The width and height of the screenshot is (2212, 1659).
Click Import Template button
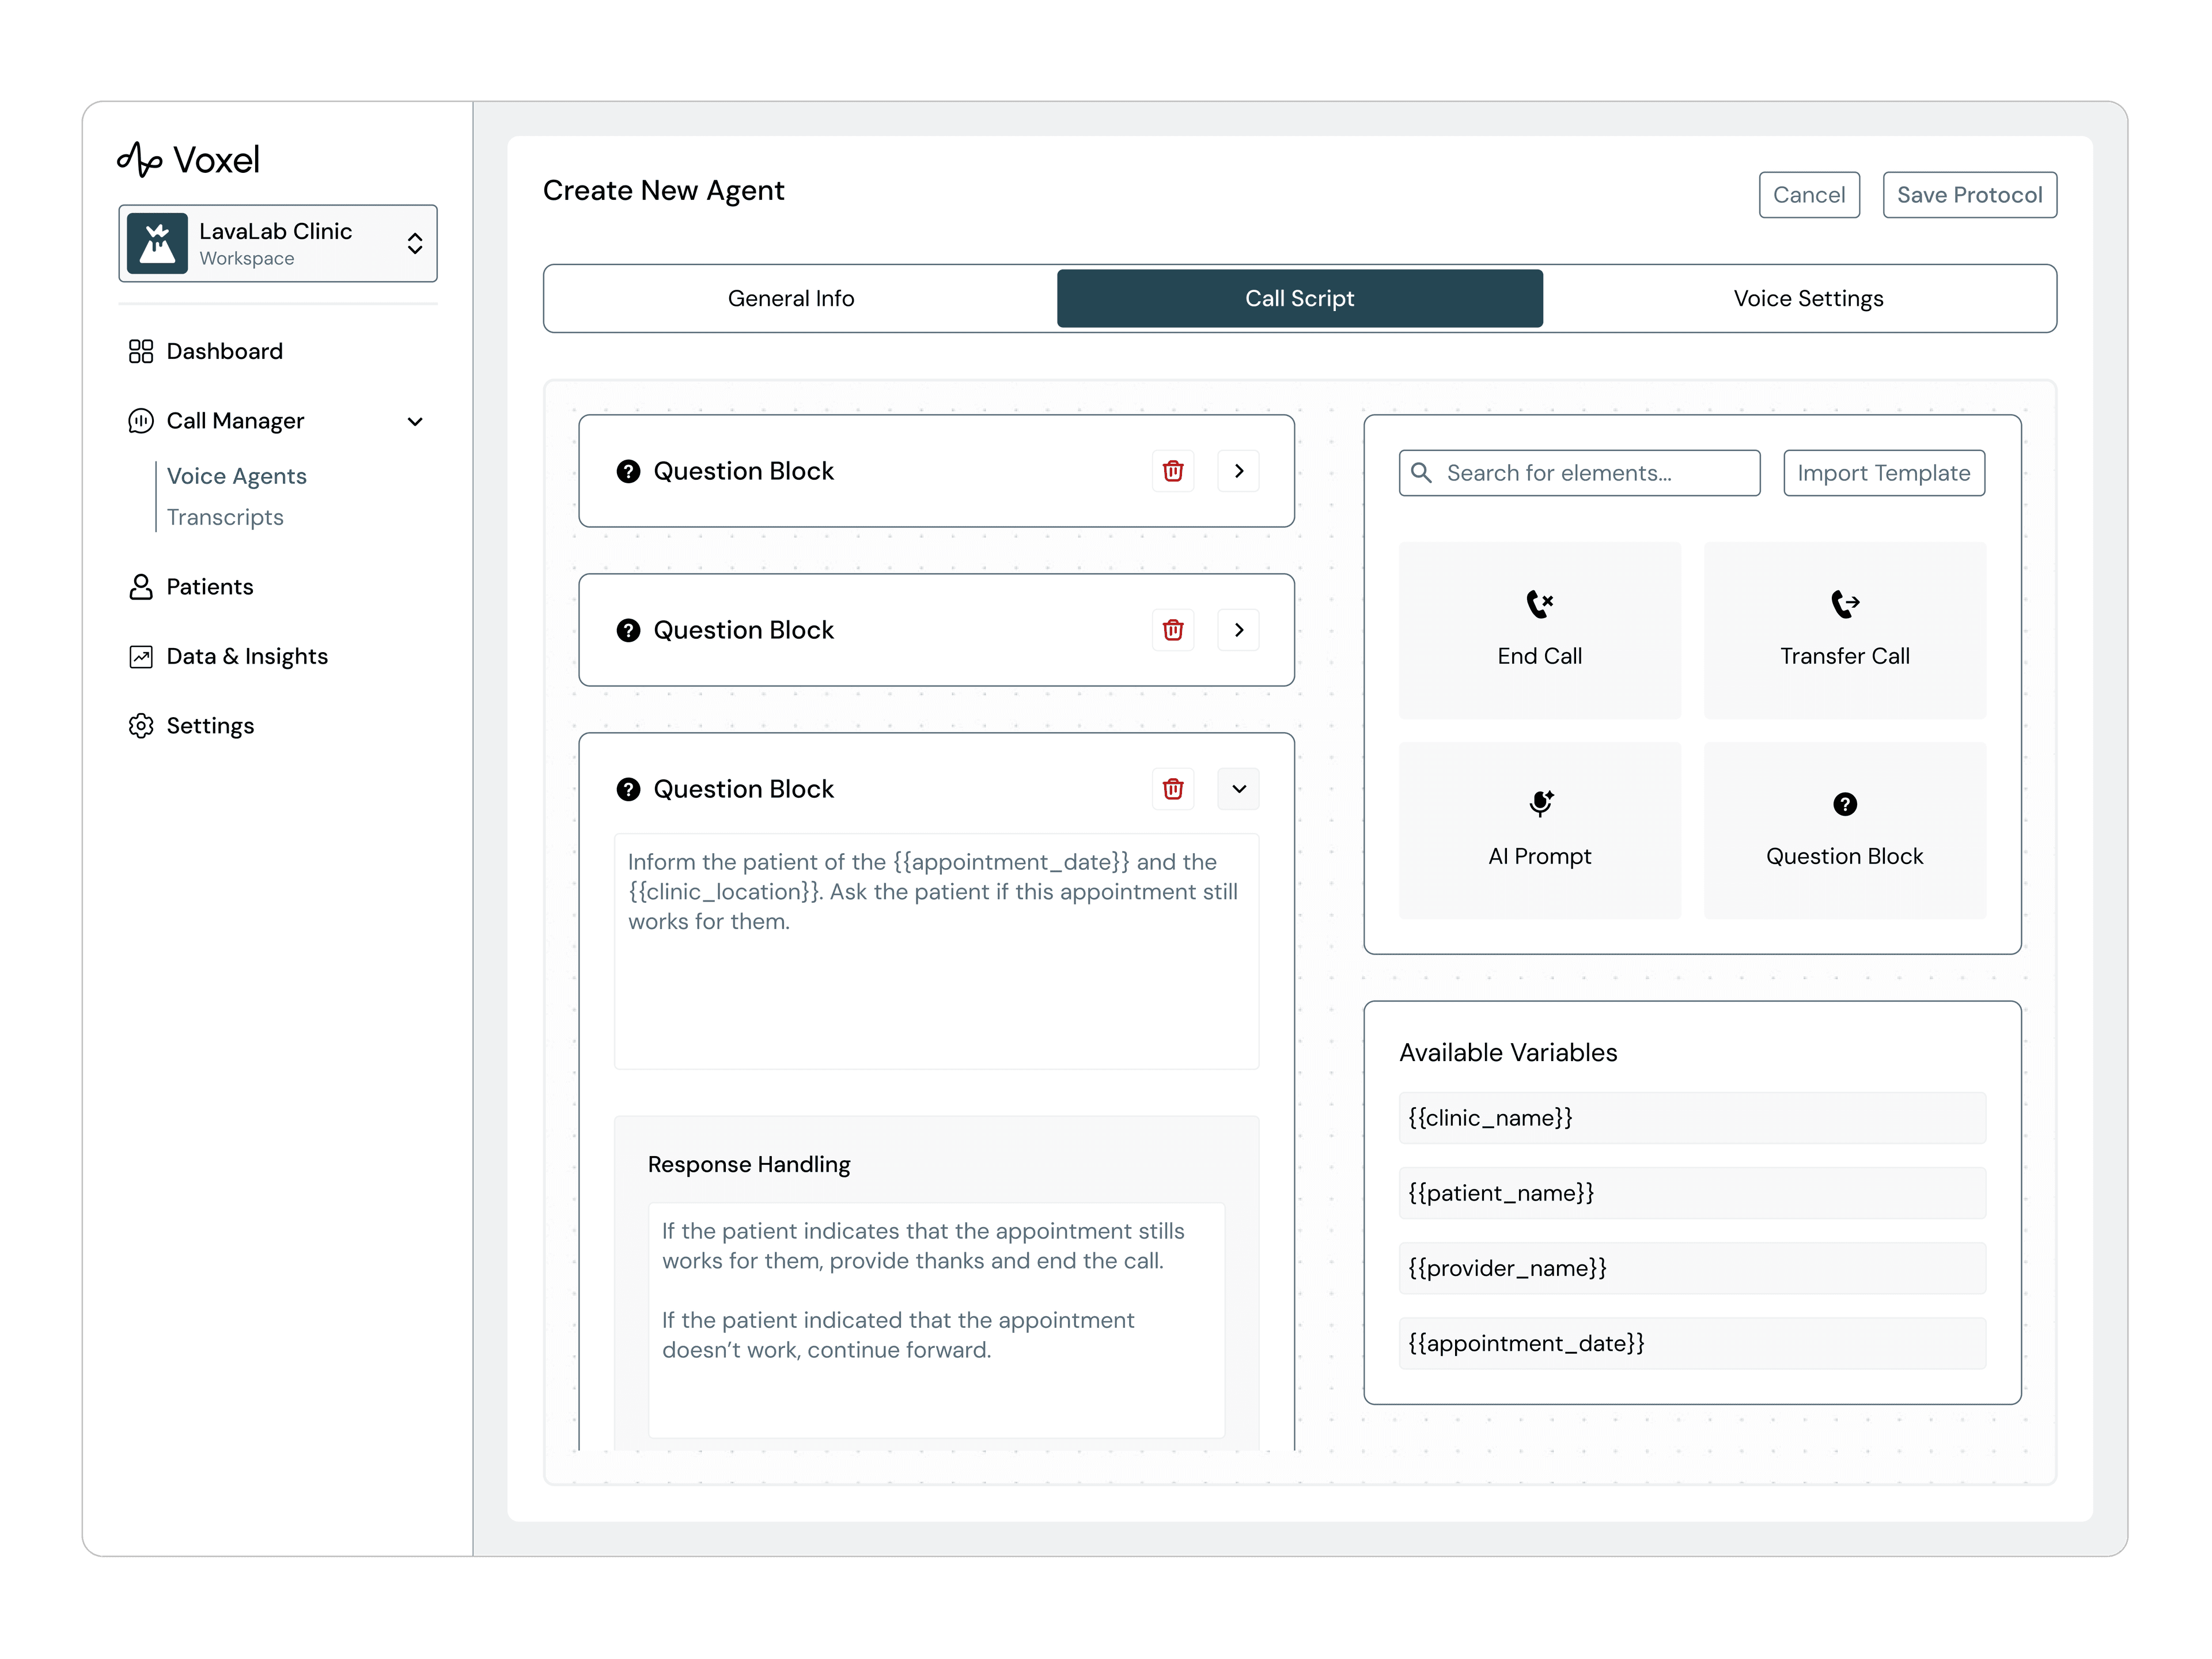[1884, 473]
